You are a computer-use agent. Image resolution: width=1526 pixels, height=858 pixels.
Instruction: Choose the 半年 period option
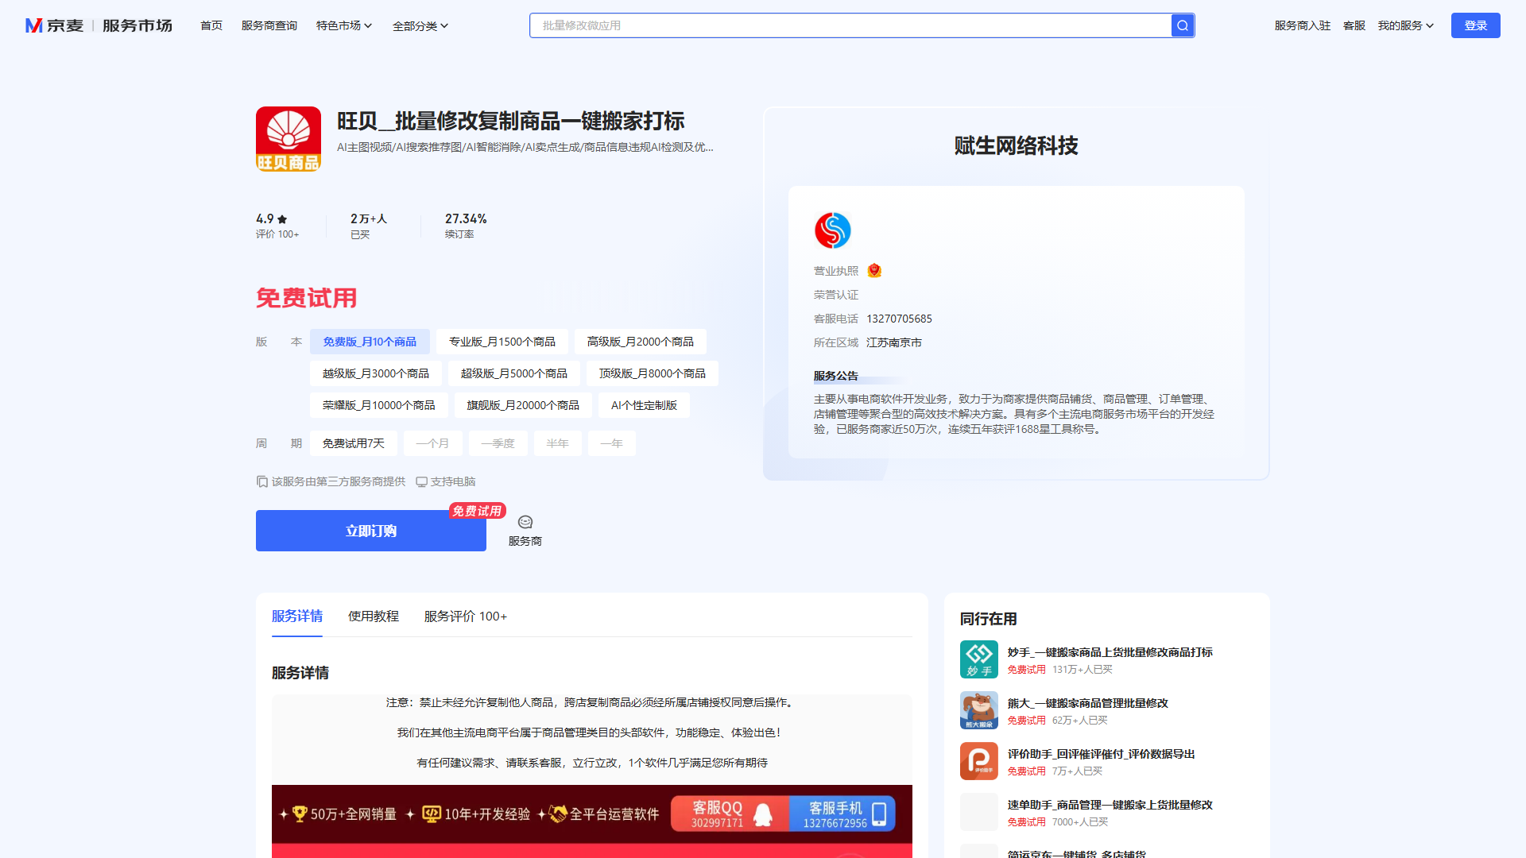(558, 443)
